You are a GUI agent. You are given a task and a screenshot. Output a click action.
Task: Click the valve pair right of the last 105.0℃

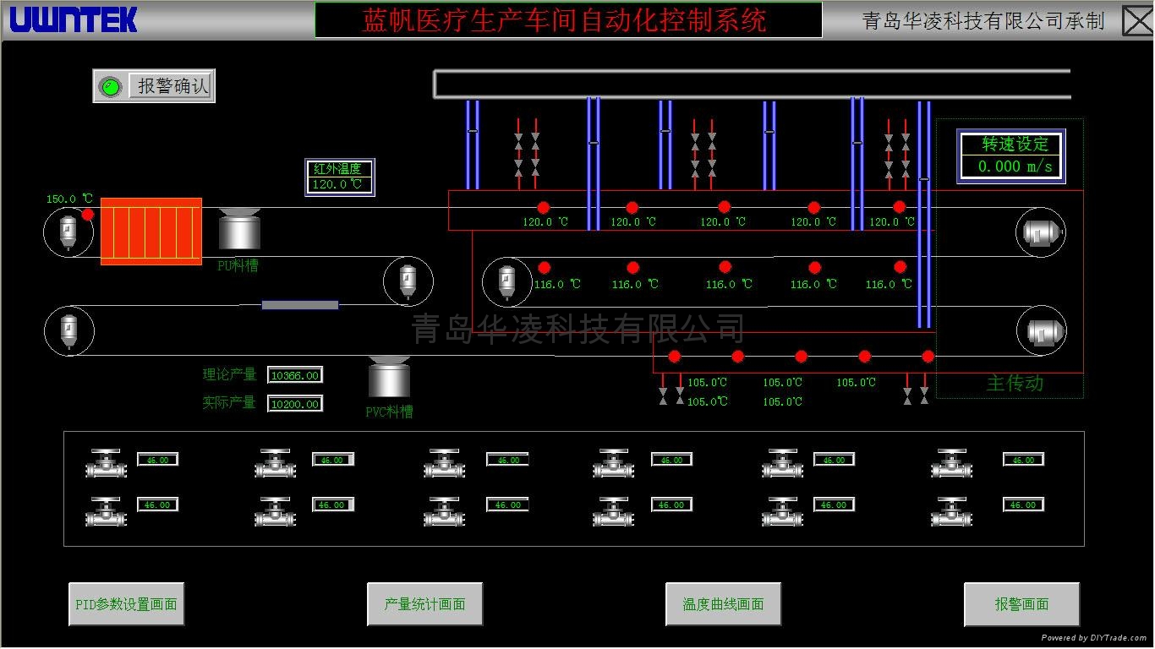click(x=916, y=389)
